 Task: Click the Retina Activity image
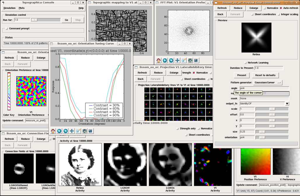pyautogui.click(x=80, y=165)
